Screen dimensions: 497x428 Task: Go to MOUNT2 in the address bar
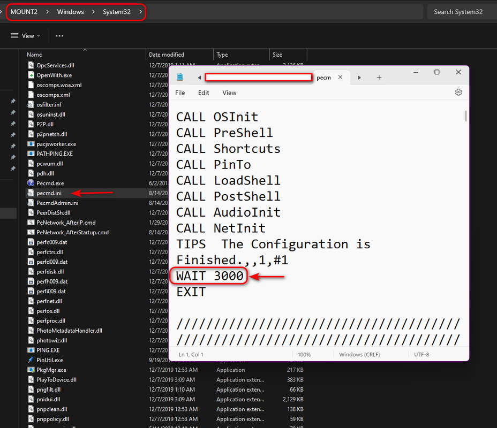coord(24,12)
